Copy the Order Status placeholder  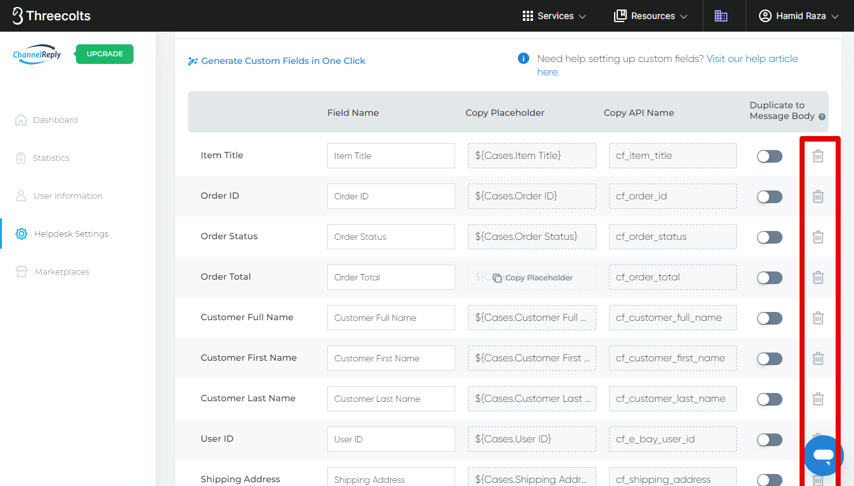pos(532,237)
